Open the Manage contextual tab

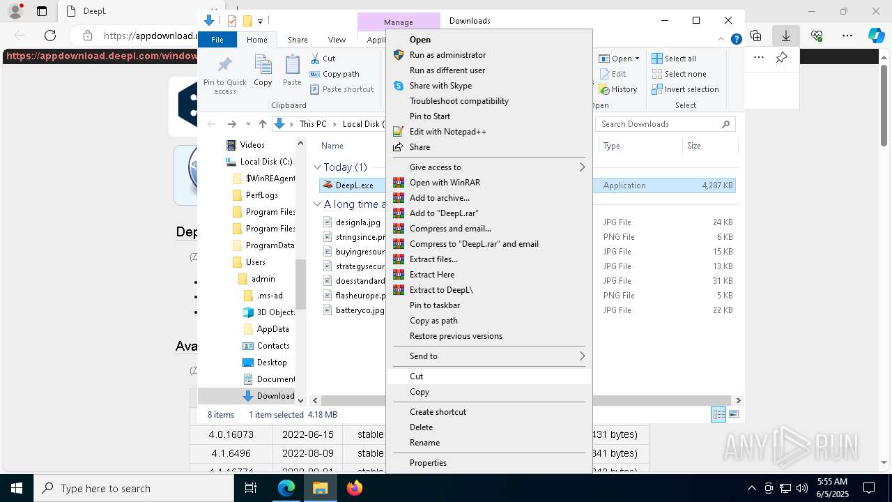[x=398, y=22]
